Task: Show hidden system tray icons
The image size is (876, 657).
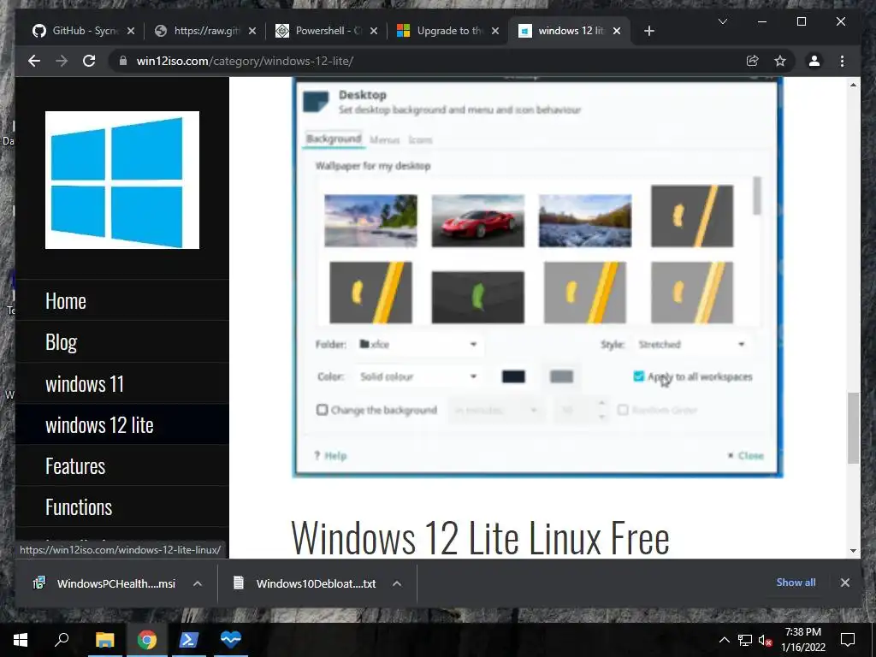Action: (724, 640)
